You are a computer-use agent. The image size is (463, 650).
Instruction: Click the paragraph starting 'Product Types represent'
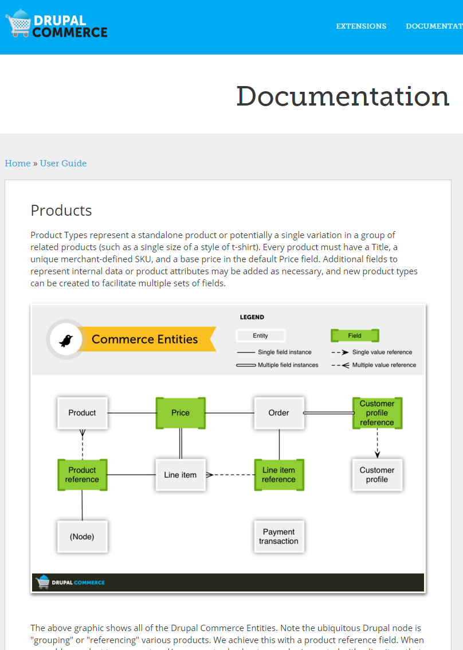pos(224,259)
